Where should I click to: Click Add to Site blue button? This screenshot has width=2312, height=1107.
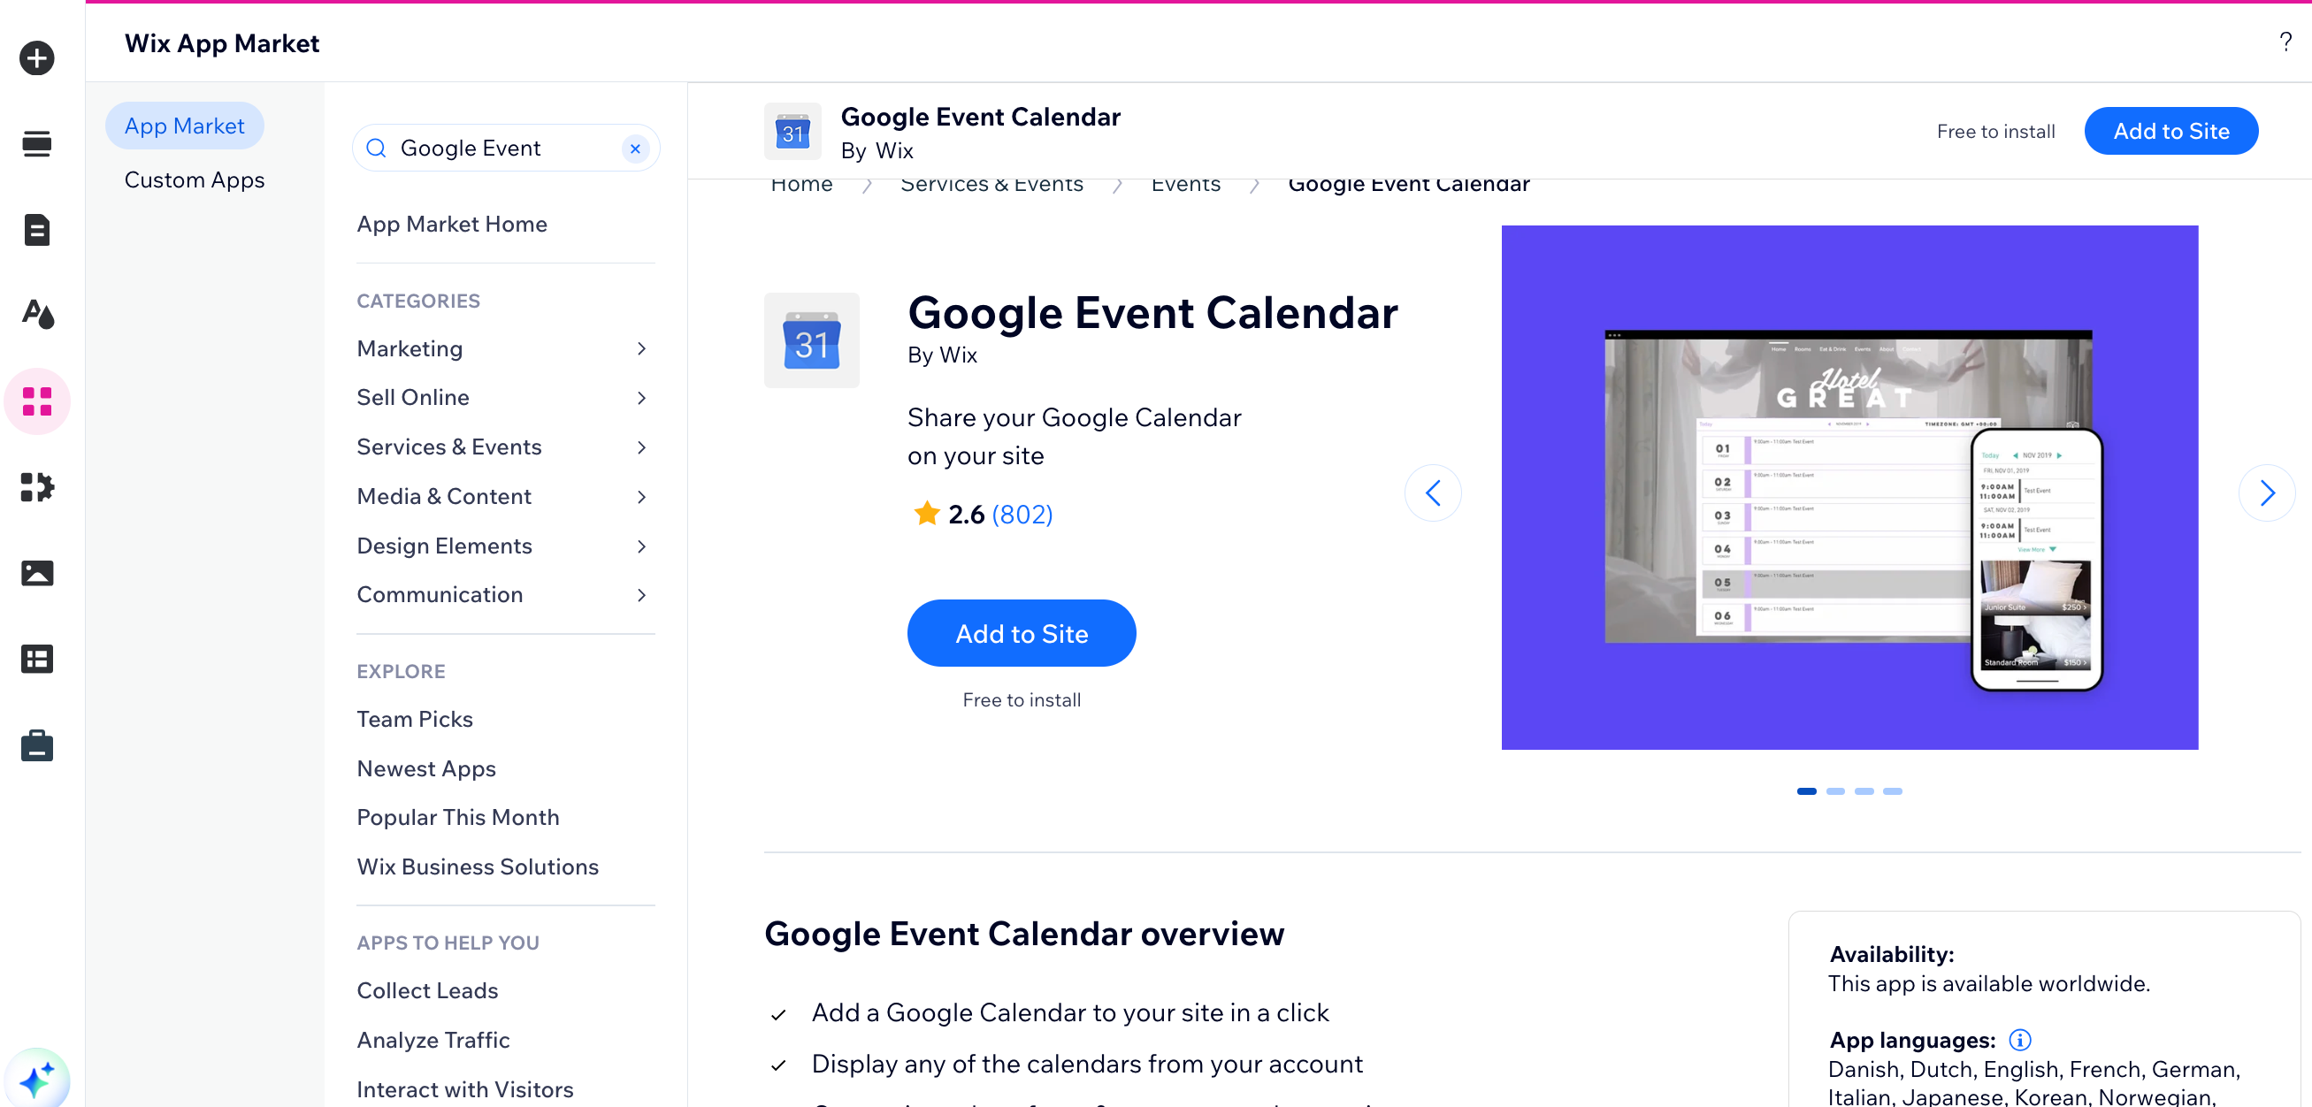coord(1022,632)
